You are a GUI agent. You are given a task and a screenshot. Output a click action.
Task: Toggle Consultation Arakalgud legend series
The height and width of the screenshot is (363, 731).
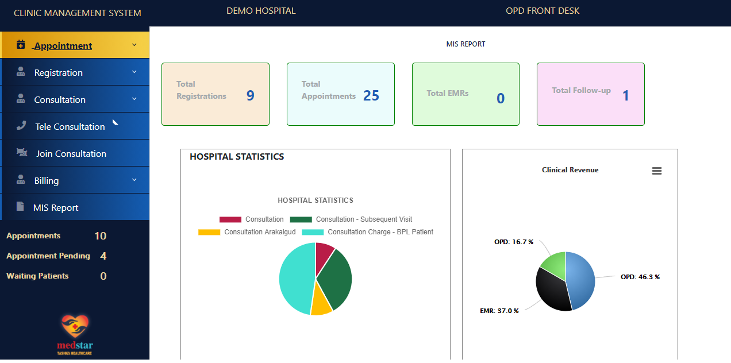point(248,232)
